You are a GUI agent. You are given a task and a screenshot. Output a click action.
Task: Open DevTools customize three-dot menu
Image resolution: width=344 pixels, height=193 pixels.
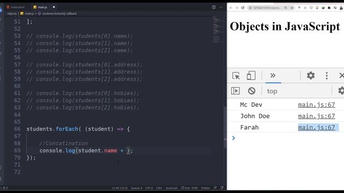point(327,76)
